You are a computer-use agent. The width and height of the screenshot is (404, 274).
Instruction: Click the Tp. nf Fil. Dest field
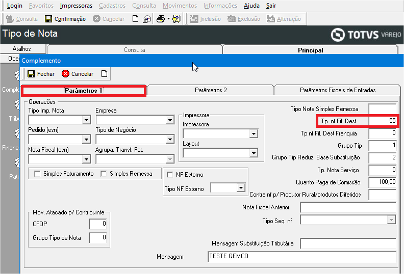(383, 121)
